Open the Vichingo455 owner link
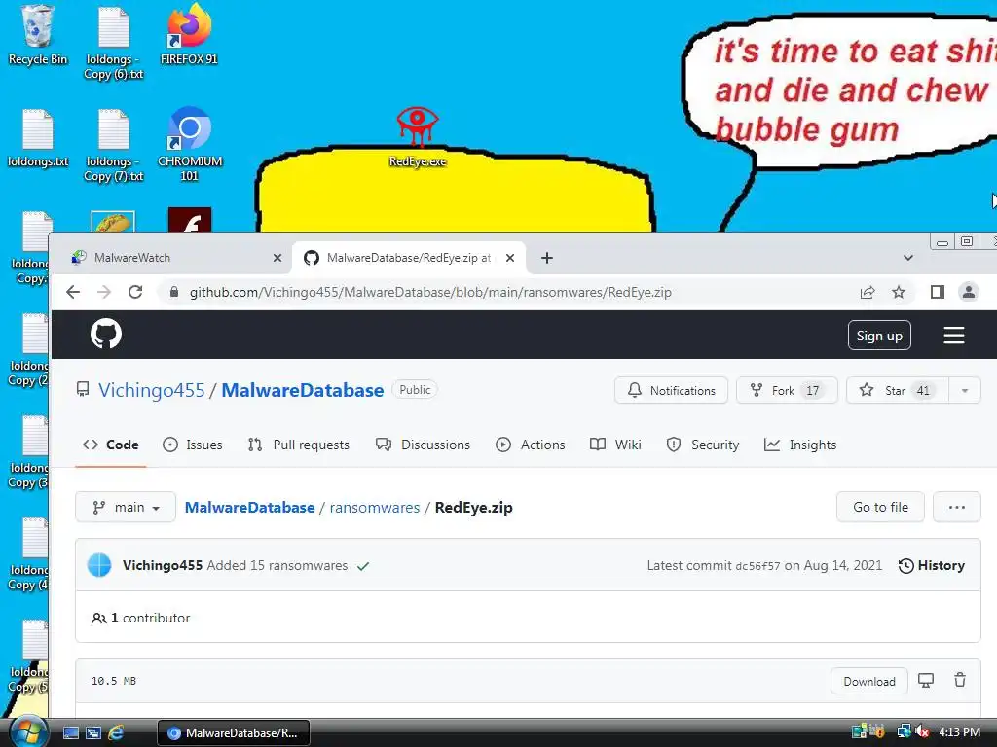This screenshot has width=997, height=747. [x=151, y=390]
